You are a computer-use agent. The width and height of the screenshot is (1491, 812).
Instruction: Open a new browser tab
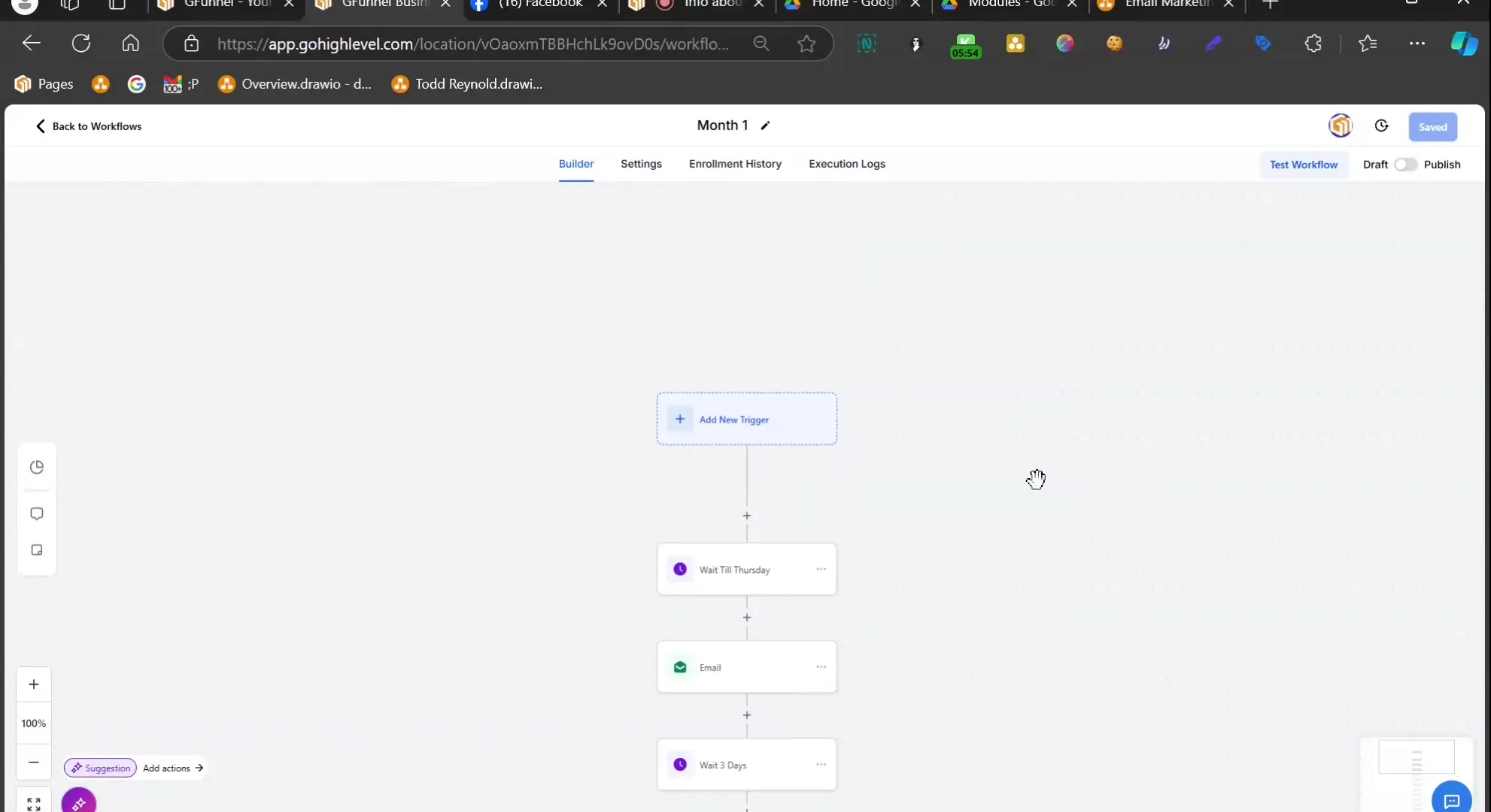(1270, 5)
